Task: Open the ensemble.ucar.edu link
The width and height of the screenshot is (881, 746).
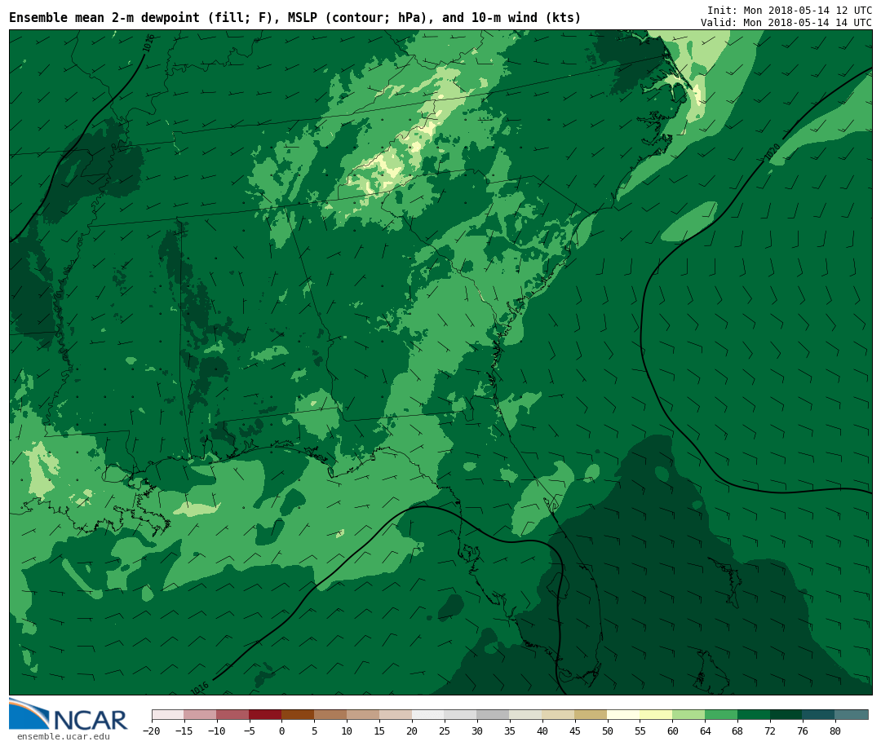Action: tap(63, 737)
